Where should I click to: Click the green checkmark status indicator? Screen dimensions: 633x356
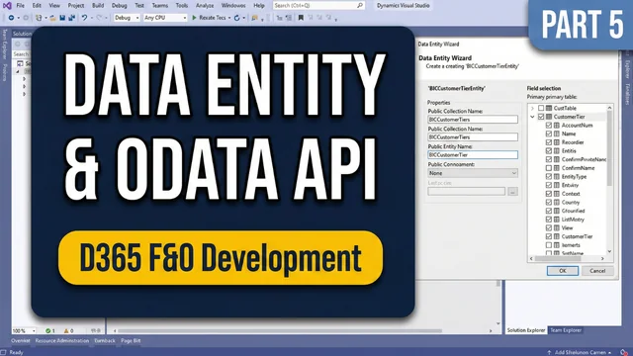pos(48,330)
